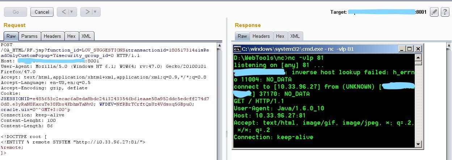Go back to previous request with < button
Screen dimensions: 452x160
(64, 12)
